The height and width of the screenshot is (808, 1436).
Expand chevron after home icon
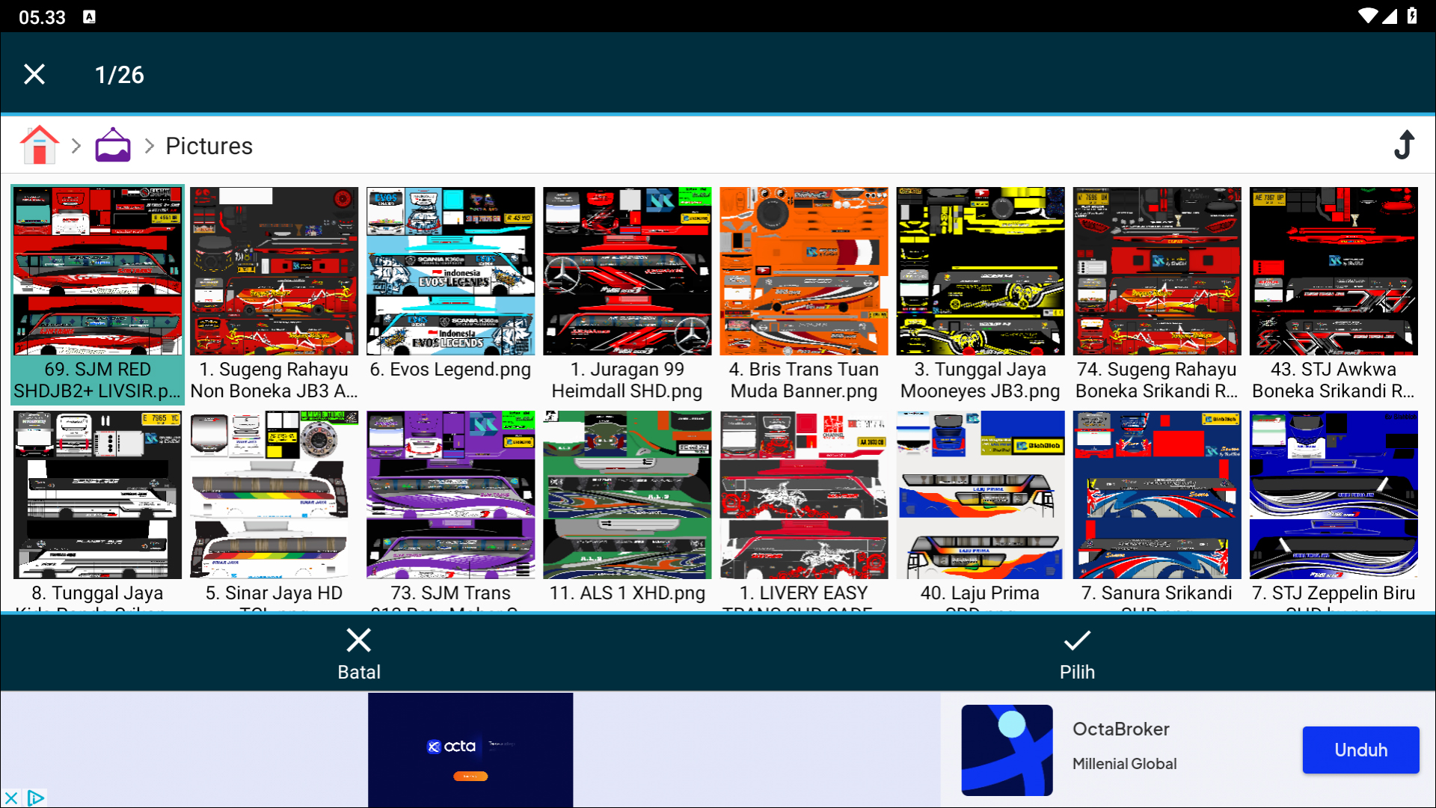pyautogui.click(x=76, y=146)
